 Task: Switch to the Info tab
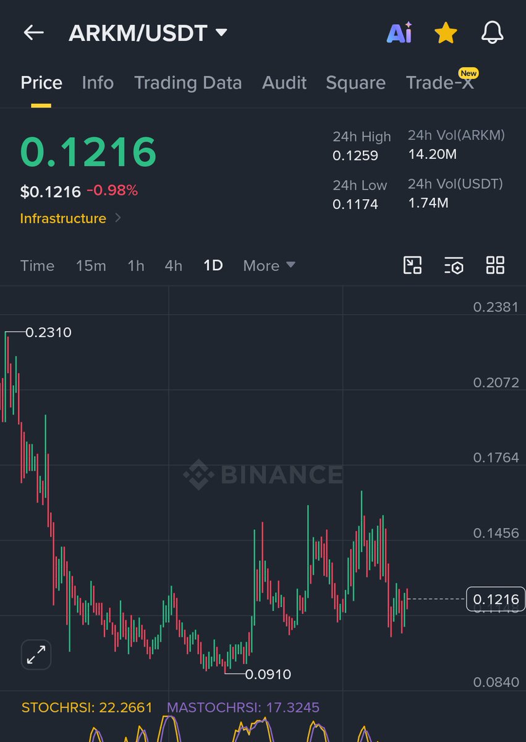click(98, 83)
